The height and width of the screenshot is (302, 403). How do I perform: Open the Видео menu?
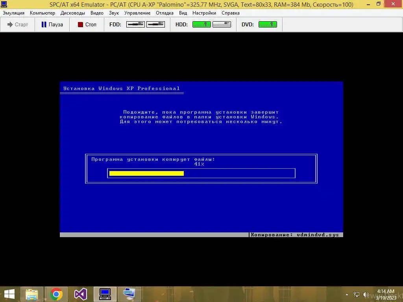pyautogui.click(x=97, y=13)
